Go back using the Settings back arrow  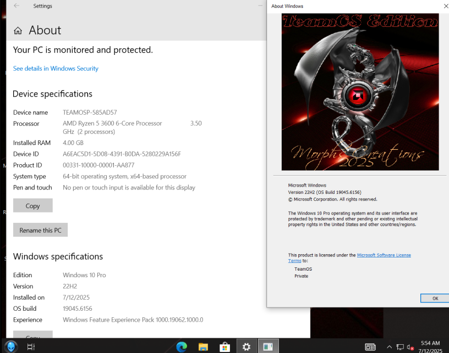pos(17,5)
